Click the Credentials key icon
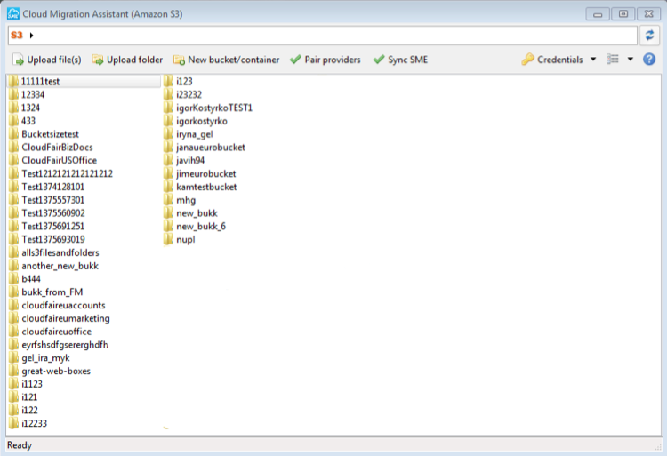Viewport: 667px width, 456px height. point(528,60)
